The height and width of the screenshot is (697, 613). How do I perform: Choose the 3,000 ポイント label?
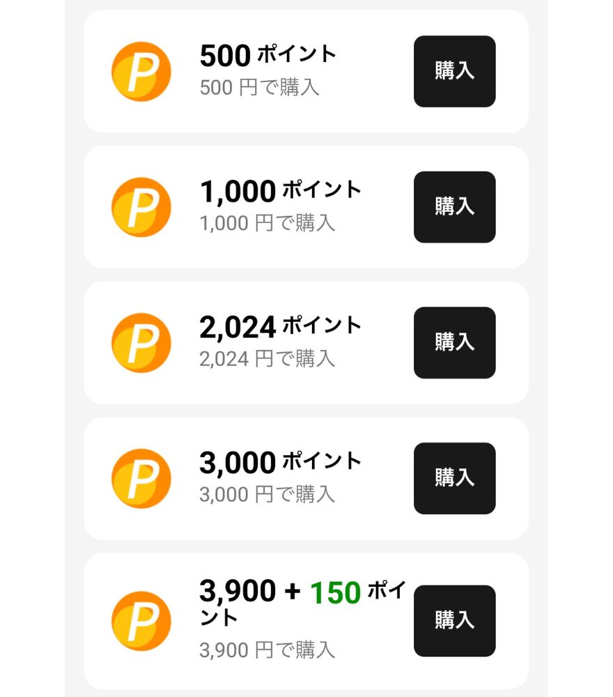[280, 463]
